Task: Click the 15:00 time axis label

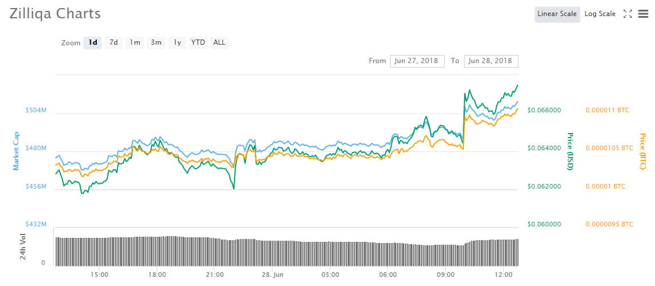Action: 99,275
